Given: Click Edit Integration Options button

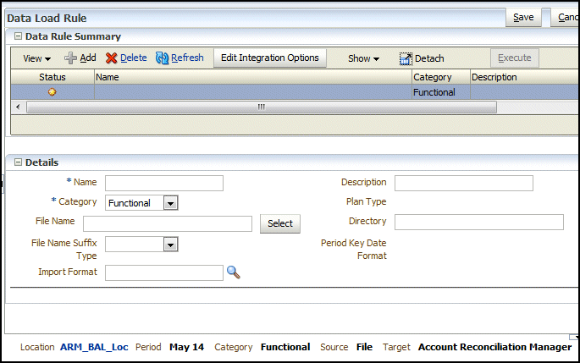Looking at the screenshot, I should [270, 58].
